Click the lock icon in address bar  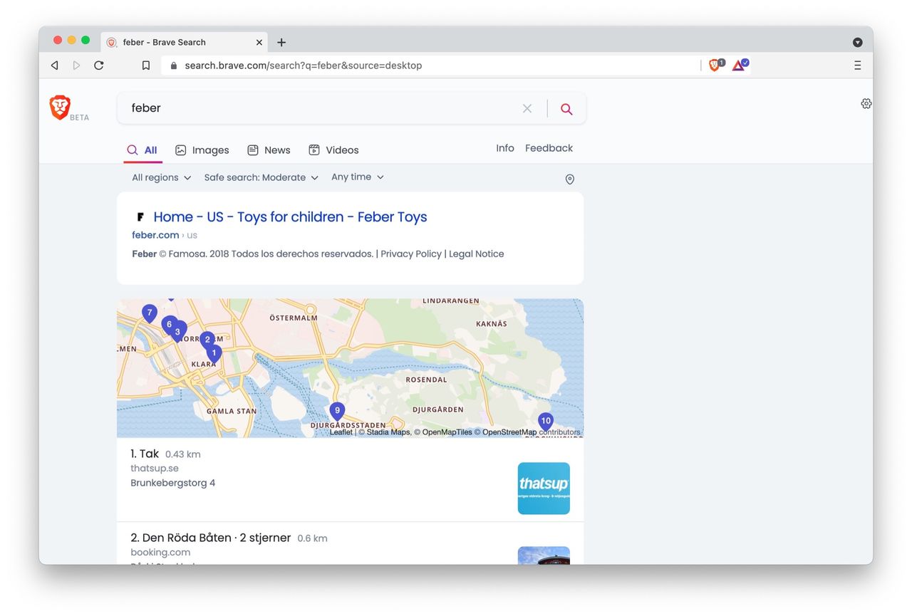click(173, 66)
